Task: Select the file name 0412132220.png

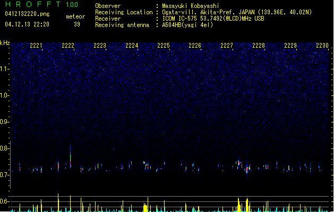Action: [27, 14]
